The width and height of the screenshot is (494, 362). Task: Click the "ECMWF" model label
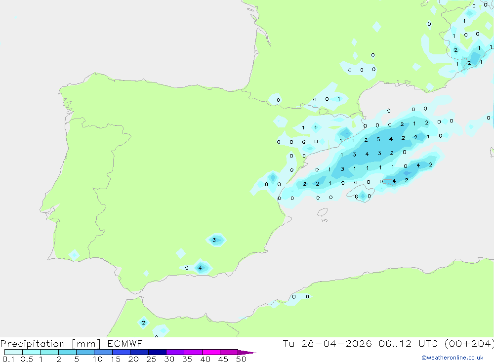point(125,344)
